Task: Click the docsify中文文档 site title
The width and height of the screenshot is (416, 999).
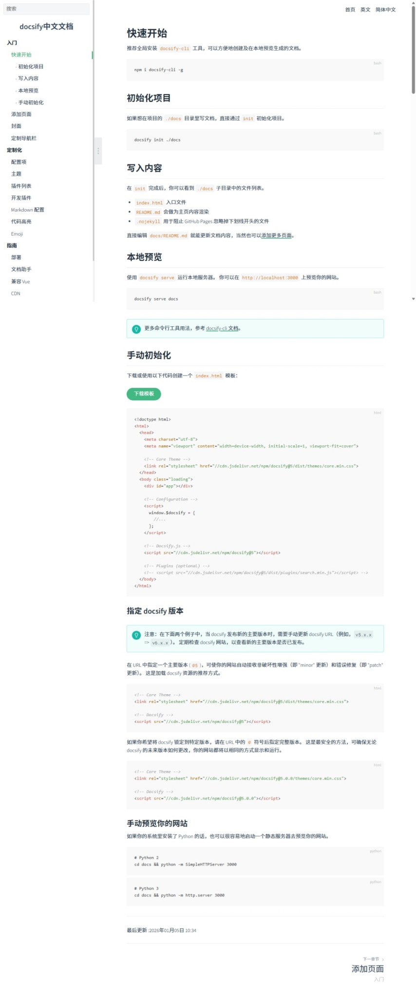Action: pos(46,27)
